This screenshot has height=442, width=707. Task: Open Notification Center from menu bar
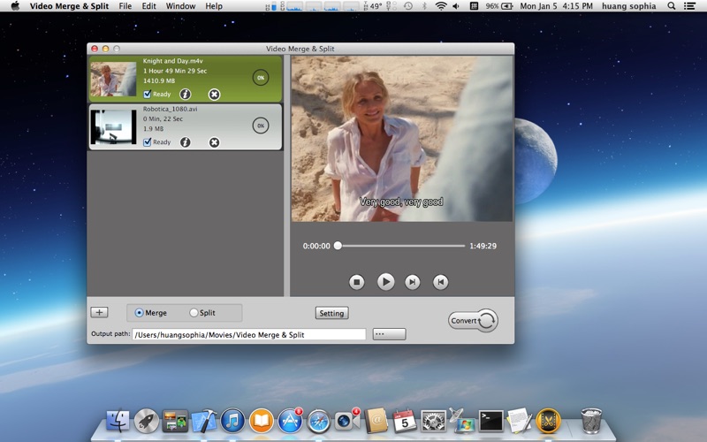(689, 6)
